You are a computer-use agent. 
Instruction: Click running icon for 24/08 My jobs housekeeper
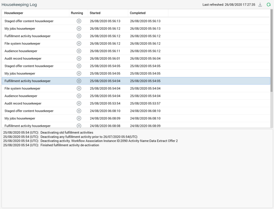tap(79, 118)
